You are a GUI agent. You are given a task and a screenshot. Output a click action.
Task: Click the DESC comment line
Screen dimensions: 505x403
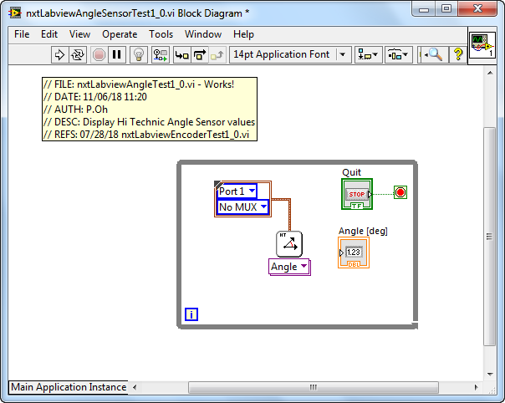(149, 122)
